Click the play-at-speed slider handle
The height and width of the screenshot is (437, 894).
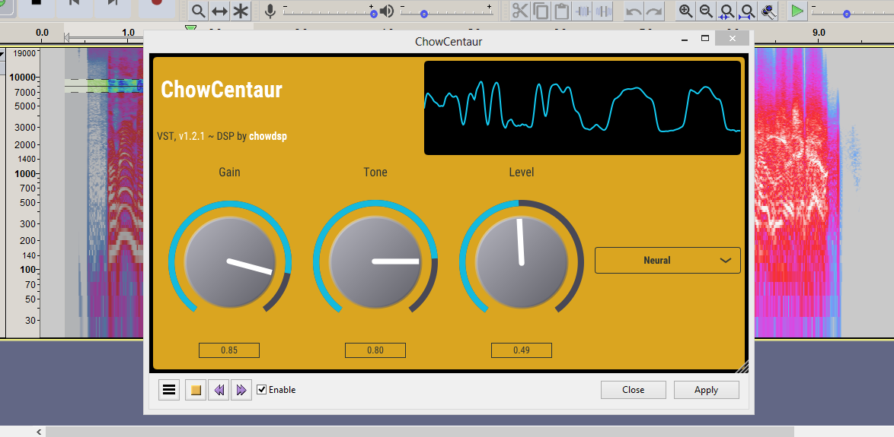click(x=847, y=14)
